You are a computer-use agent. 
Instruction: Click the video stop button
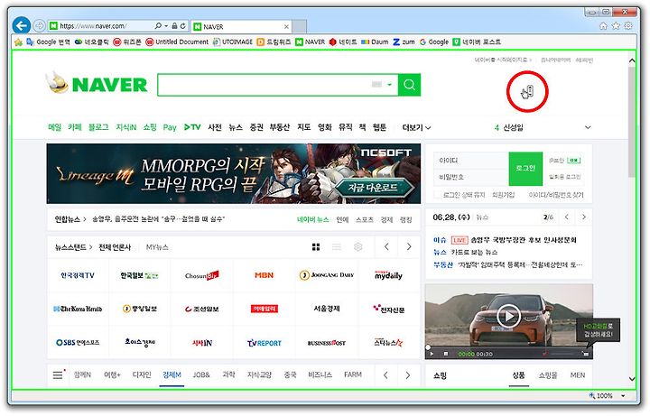click(x=446, y=354)
